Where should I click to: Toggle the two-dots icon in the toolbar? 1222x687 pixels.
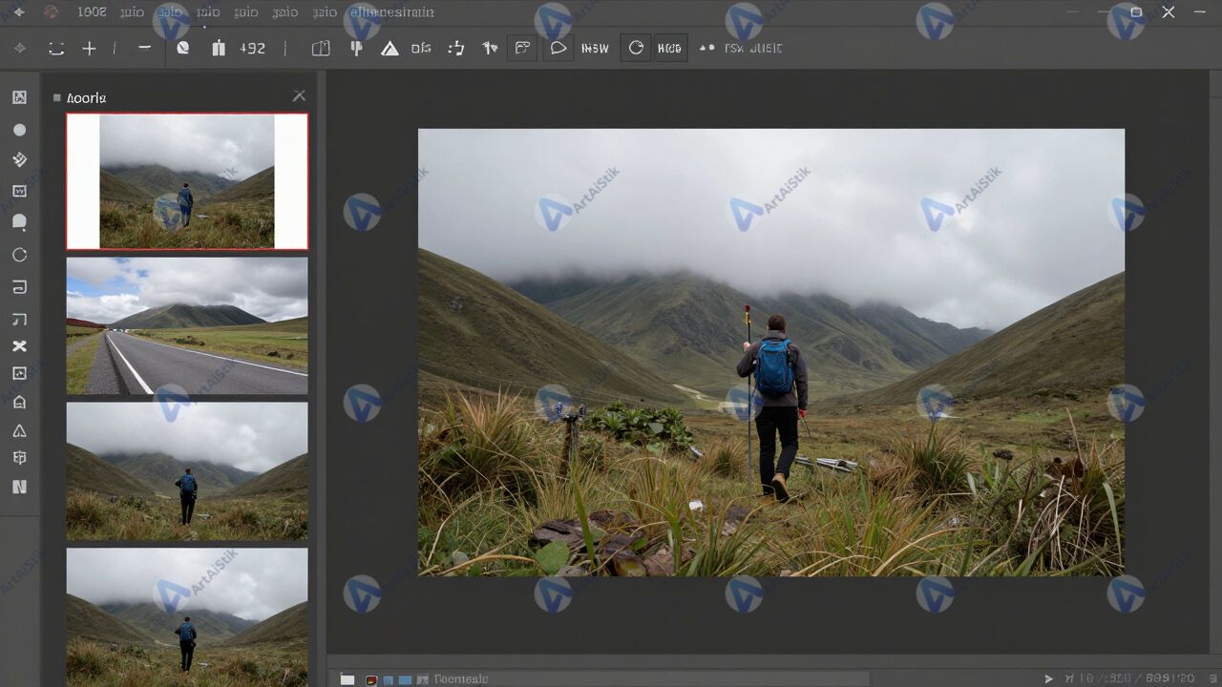pos(706,48)
